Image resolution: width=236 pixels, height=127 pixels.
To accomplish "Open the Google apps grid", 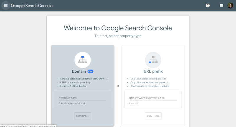I will [222, 6].
